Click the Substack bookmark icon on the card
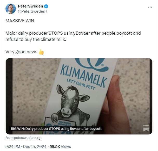Viewport: 158px width, 151px height. point(146,128)
